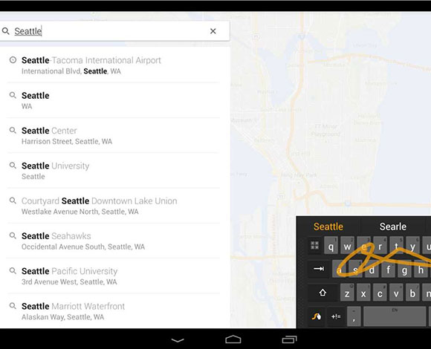Tap the comma key
Image resolution: width=431 pixels, height=349 pixels.
point(354,316)
